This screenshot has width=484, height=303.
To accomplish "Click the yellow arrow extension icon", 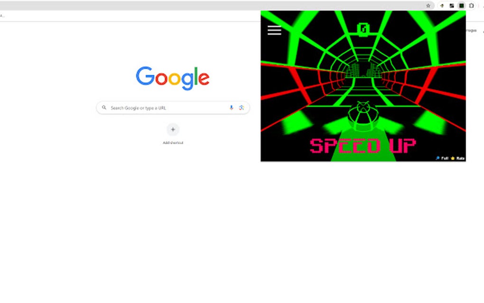I will 442,6.
